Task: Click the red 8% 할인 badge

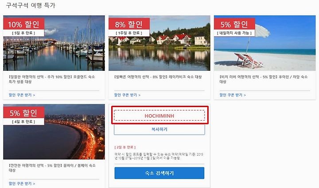Action: coord(129,24)
